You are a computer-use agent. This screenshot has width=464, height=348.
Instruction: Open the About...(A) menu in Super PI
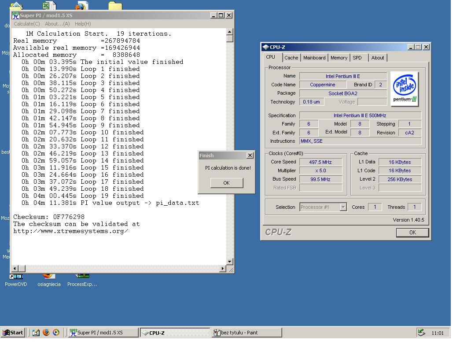click(57, 24)
